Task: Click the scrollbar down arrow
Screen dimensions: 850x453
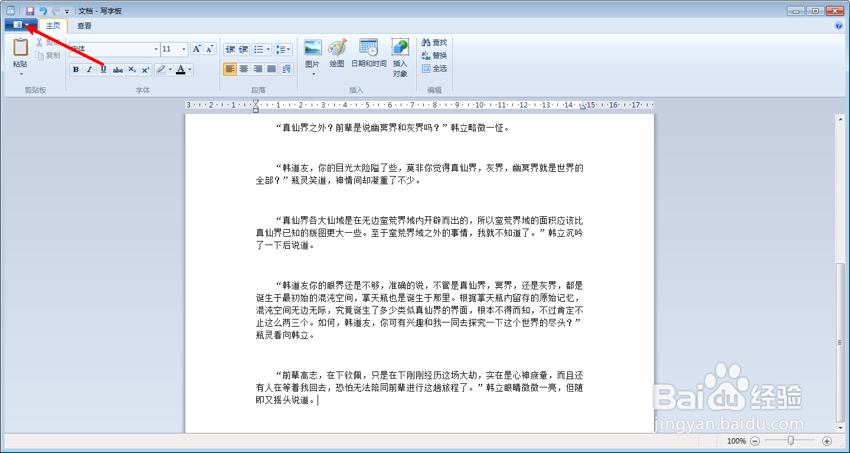Action: click(x=841, y=428)
